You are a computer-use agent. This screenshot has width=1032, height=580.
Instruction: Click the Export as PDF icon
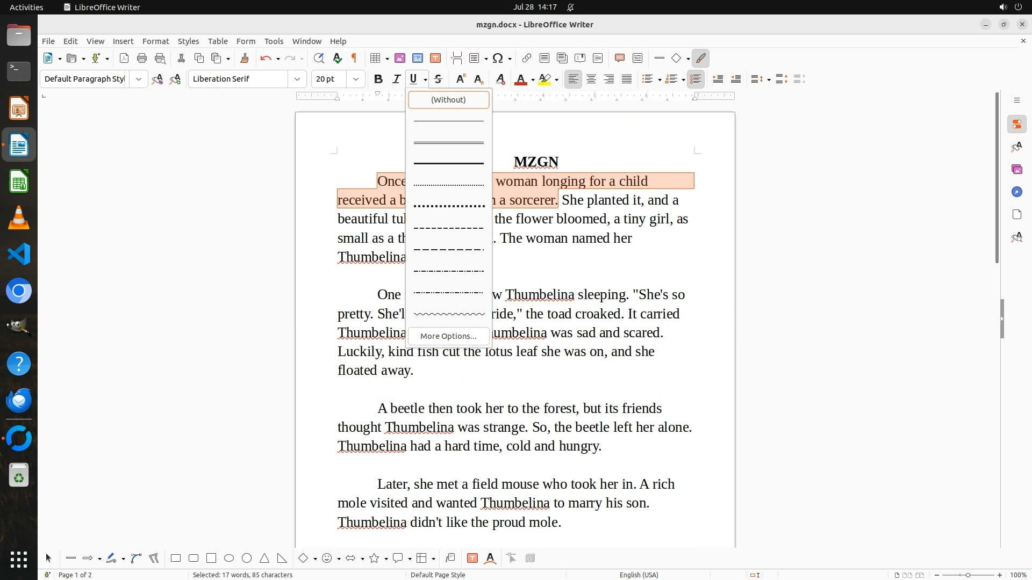(x=124, y=58)
